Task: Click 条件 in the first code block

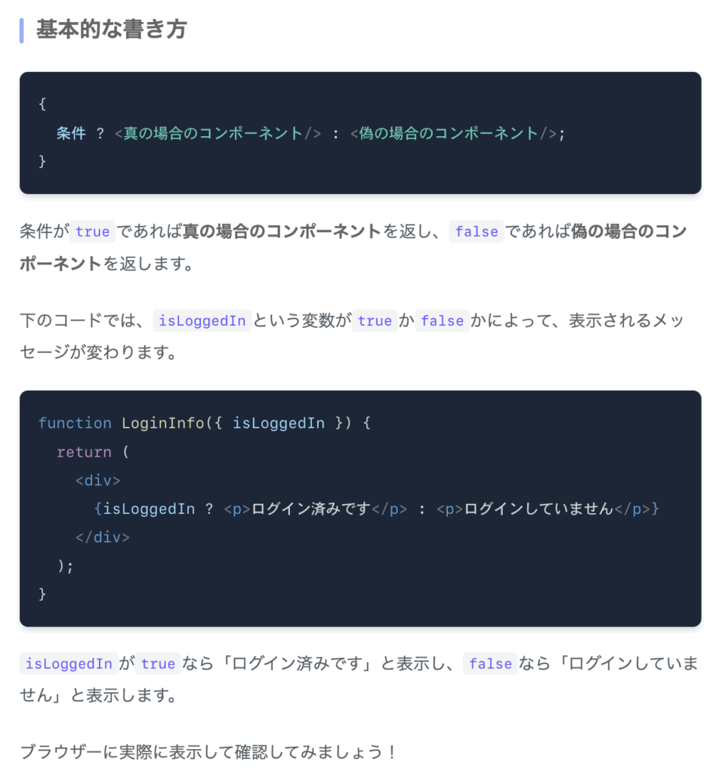Action: click(x=71, y=133)
